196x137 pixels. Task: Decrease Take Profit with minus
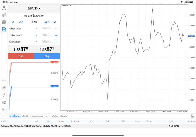click(36, 35)
